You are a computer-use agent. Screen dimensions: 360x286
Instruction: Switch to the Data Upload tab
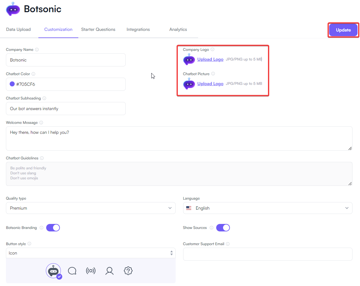click(18, 29)
